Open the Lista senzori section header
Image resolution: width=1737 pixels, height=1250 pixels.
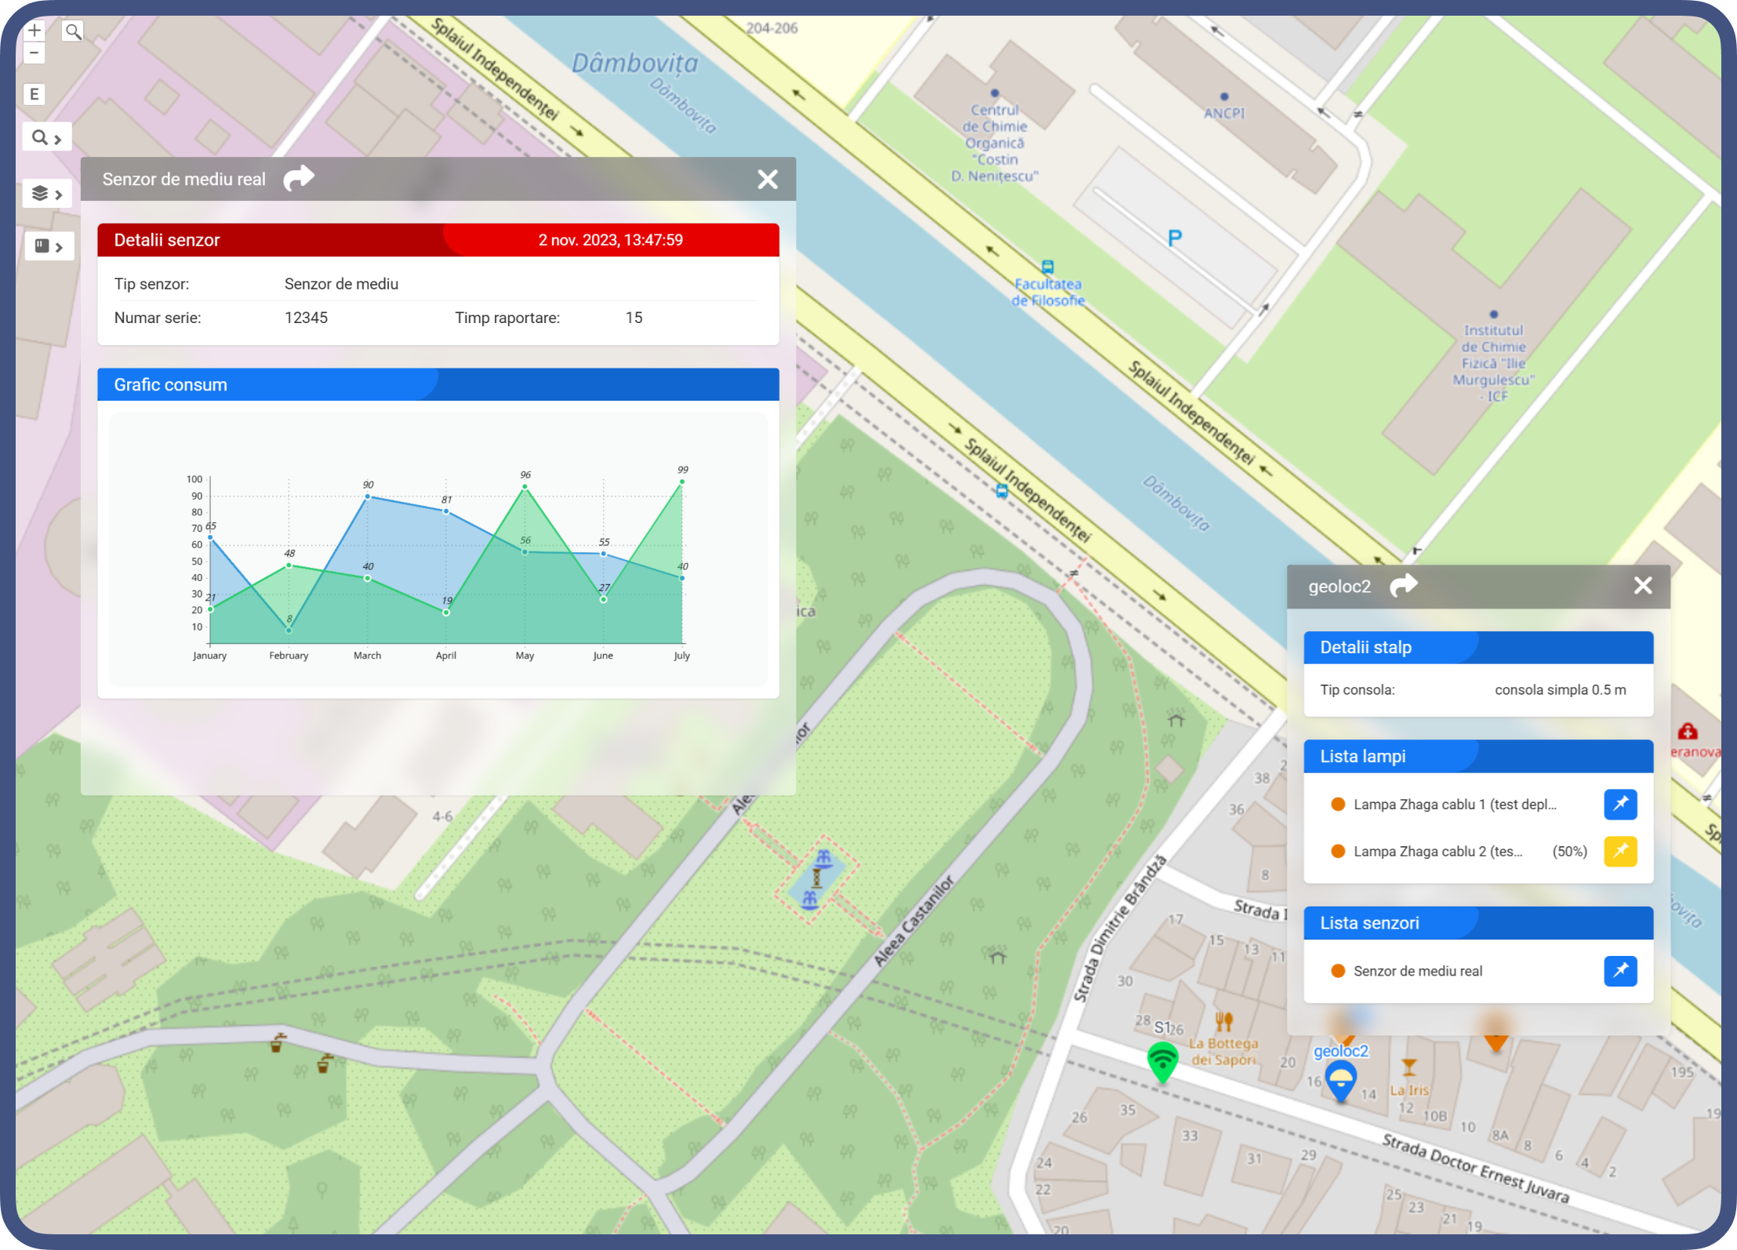pyautogui.click(x=1478, y=923)
